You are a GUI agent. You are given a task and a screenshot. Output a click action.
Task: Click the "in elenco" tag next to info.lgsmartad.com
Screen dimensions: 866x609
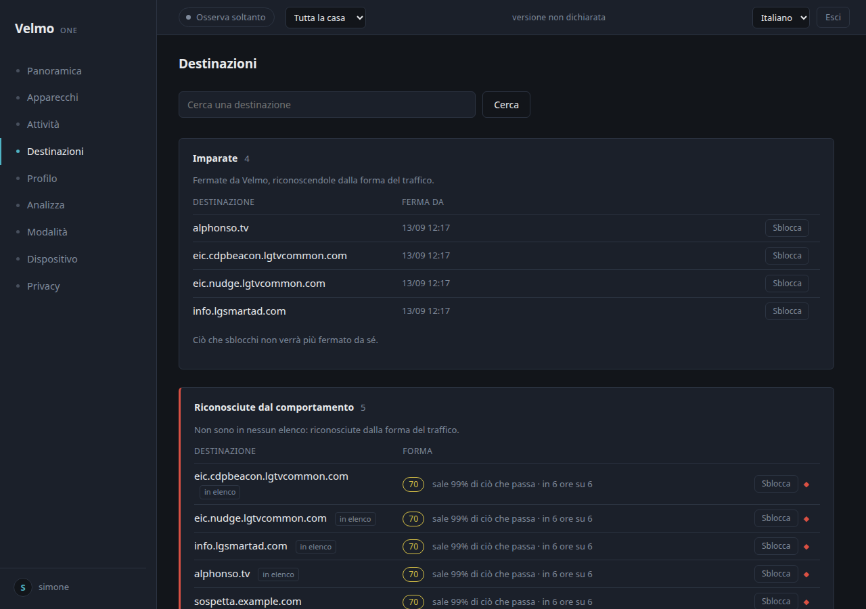(316, 547)
